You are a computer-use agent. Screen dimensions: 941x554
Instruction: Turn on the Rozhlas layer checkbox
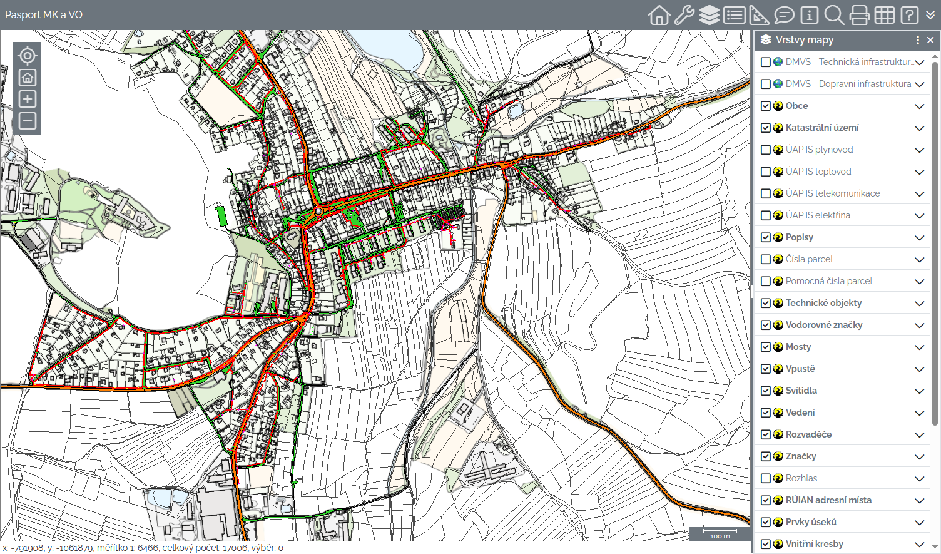tap(765, 478)
